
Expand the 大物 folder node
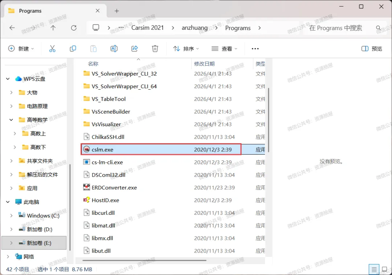point(11,93)
